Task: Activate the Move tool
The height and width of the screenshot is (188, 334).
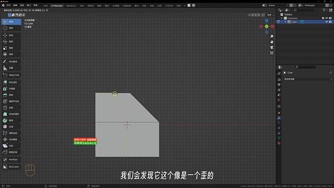Action: 11,35
